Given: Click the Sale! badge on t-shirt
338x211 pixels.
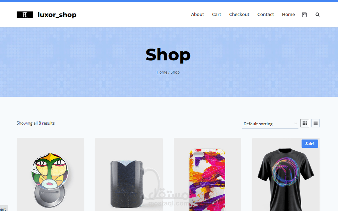Looking at the screenshot, I should (310, 144).
